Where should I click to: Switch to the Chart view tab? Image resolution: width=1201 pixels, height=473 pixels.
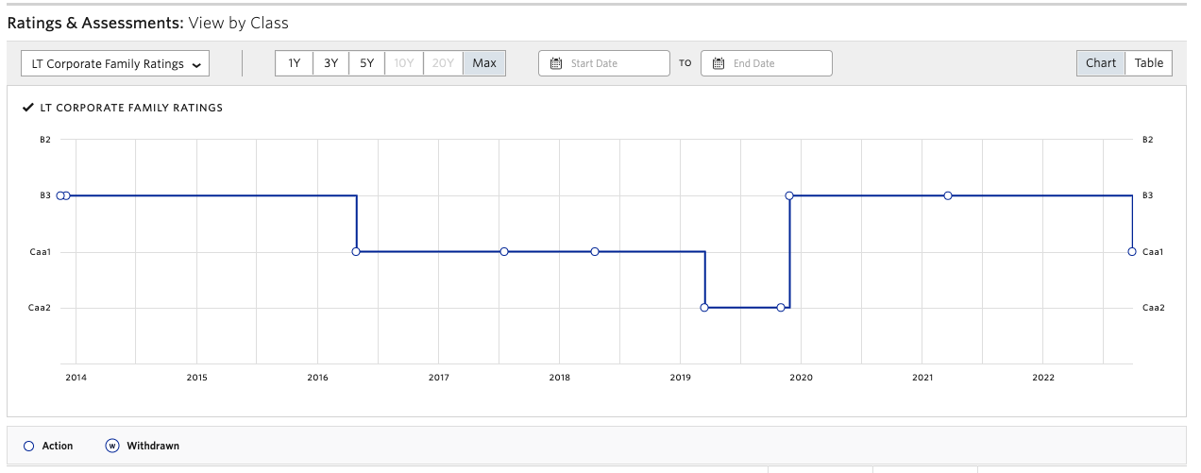[x=1101, y=63]
